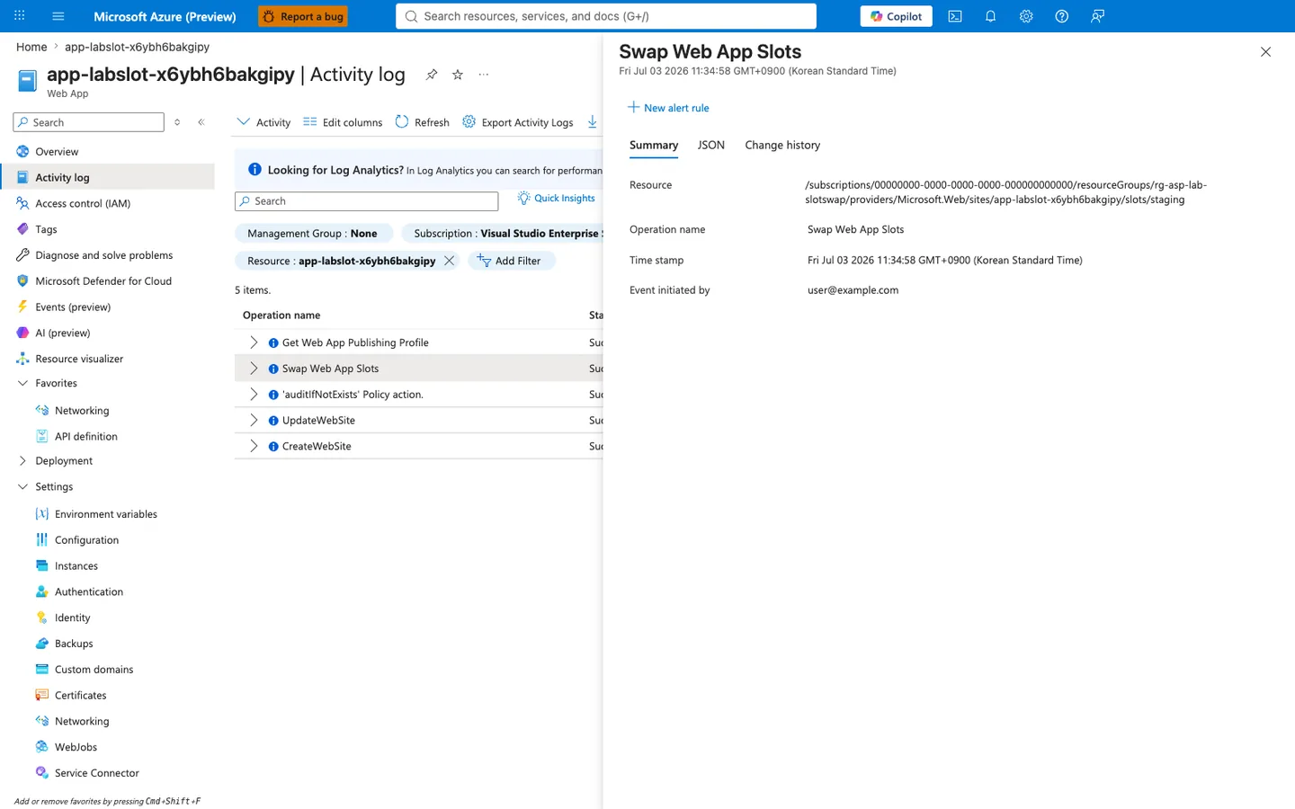Open the more options ellipsis beside title
The height and width of the screenshot is (809, 1295).
[484, 75]
